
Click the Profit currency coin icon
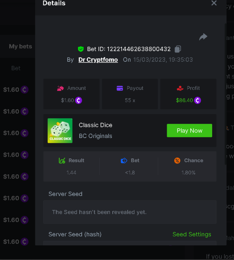197,101
